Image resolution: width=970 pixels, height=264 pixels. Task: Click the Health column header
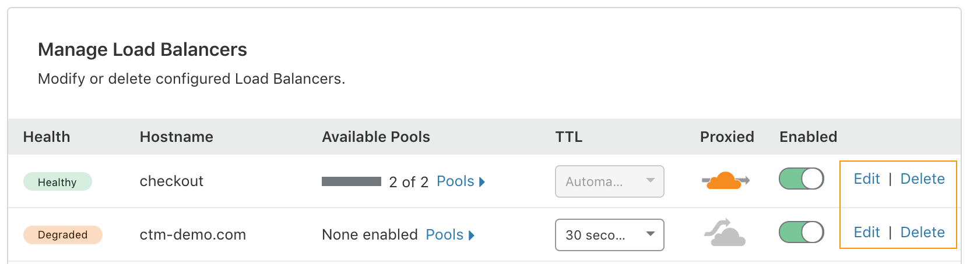(x=47, y=137)
